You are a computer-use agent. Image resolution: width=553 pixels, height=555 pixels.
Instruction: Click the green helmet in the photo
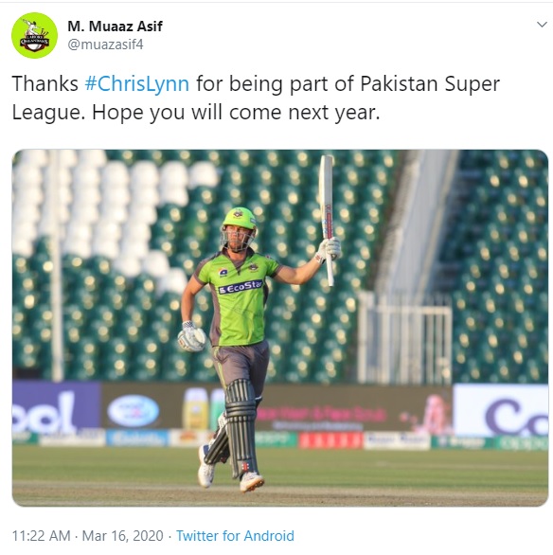coord(240,219)
